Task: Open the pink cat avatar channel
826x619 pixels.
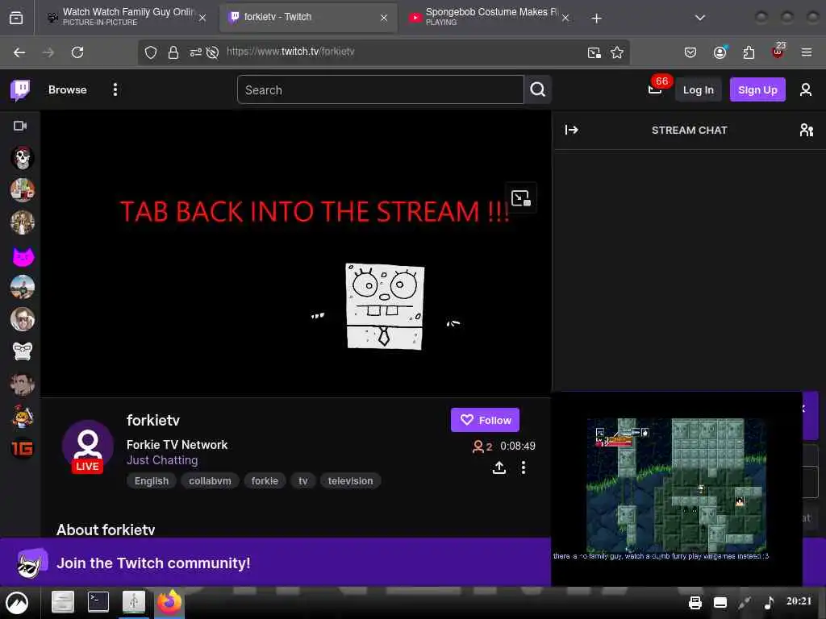Action: 23,256
